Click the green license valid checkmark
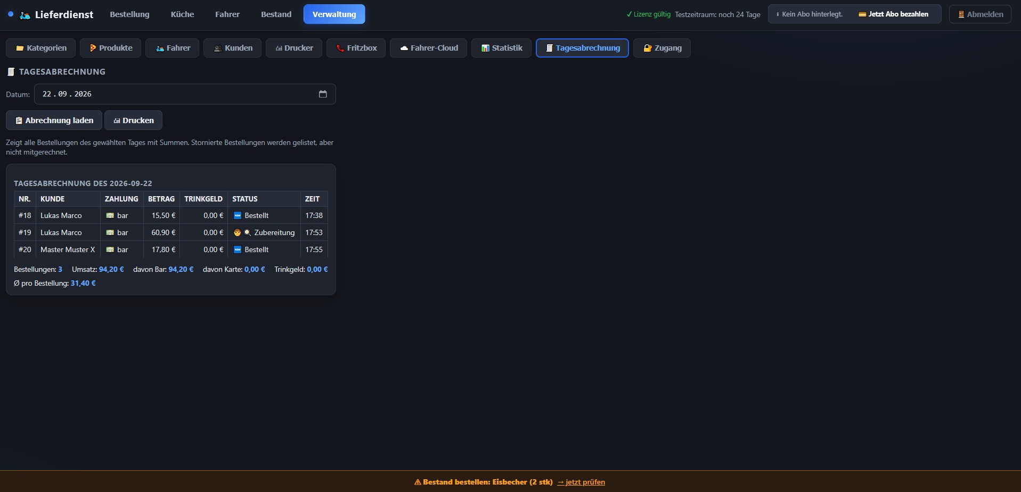The height and width of the screenshot is (492, 1021). point(629,14)
